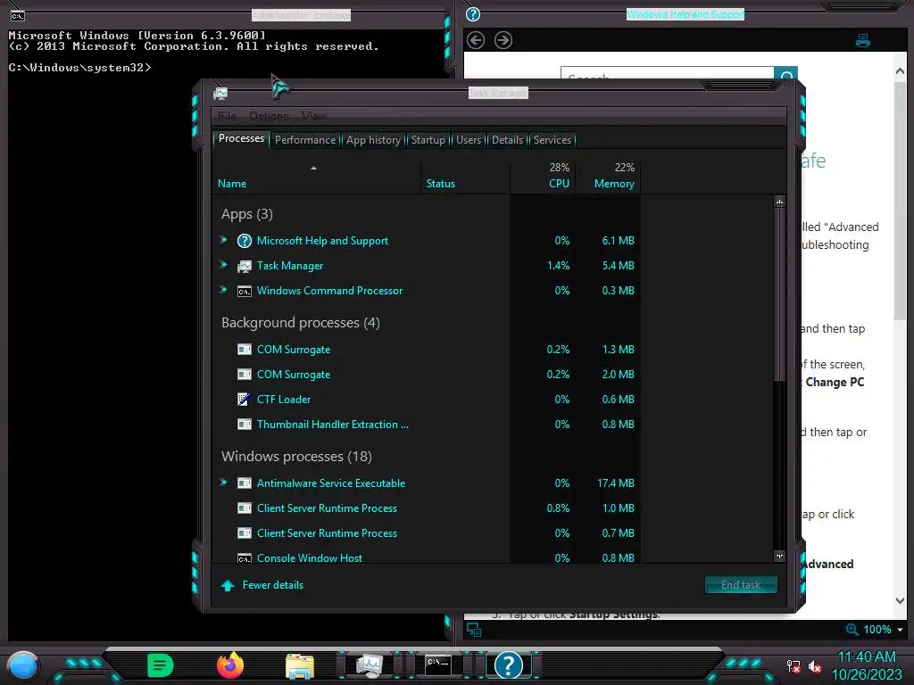Click the Microsoft Help and Support app icon

[245, 241]
